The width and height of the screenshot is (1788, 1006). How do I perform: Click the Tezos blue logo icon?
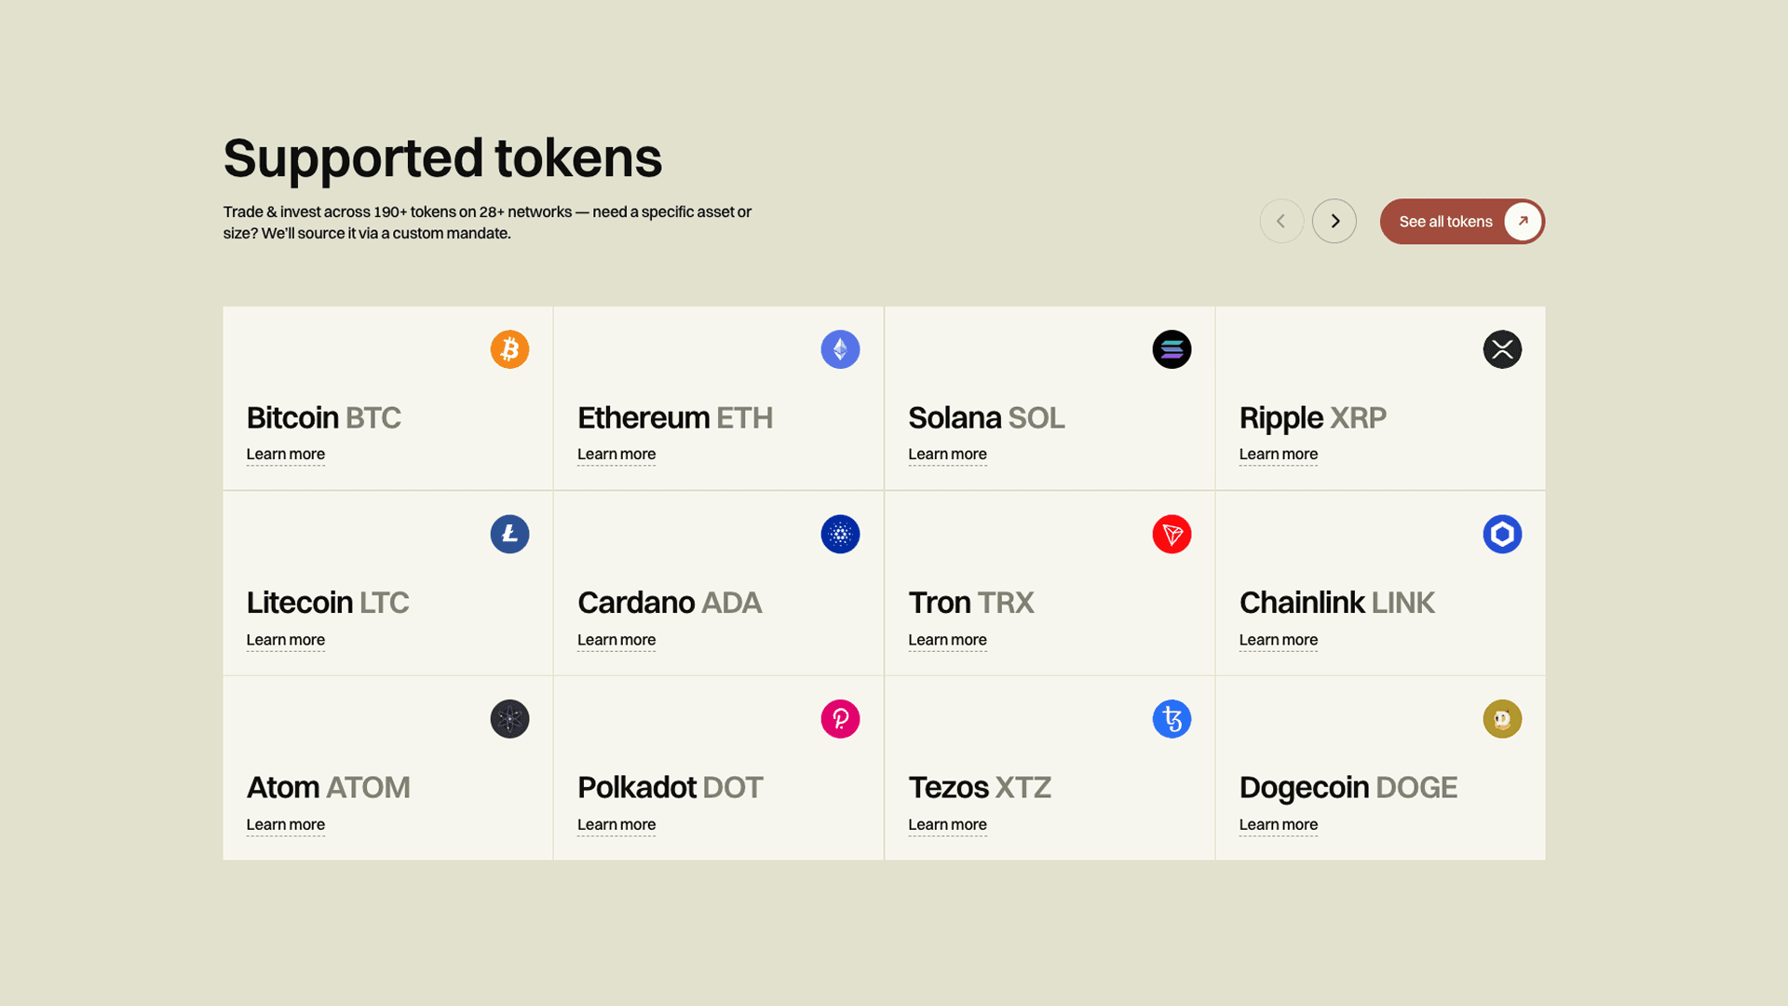[x=1172, y=719]
